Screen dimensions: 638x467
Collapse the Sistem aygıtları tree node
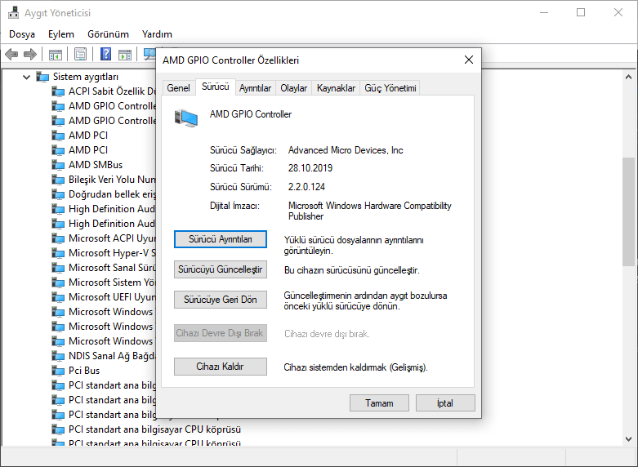point(26,77)
